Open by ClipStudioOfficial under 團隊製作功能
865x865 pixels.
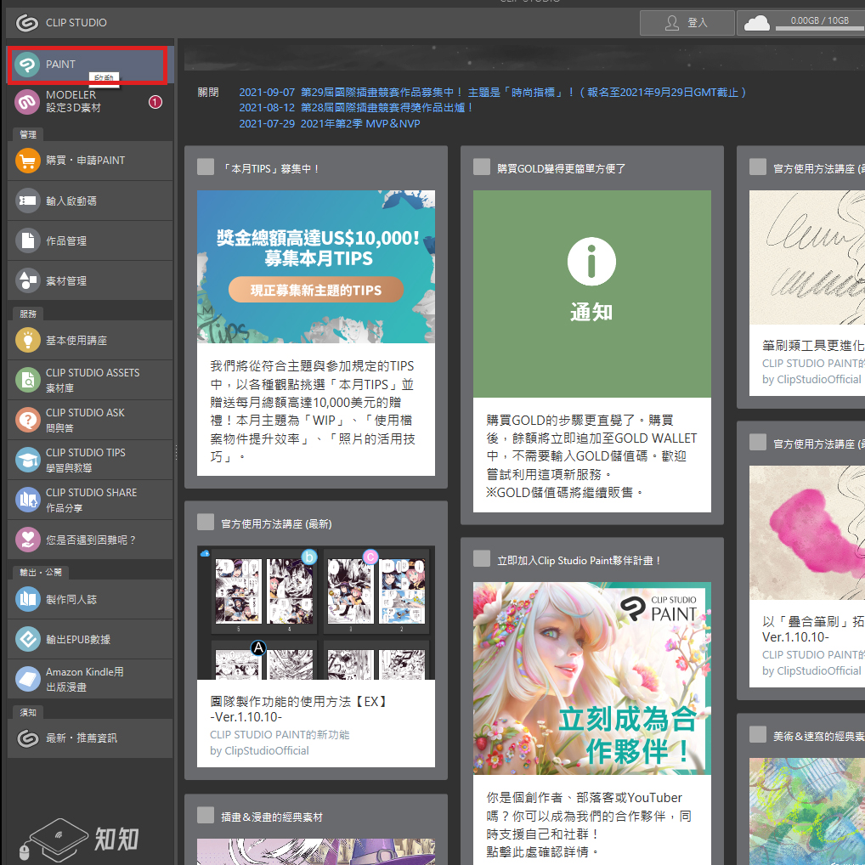coord(259,751)
